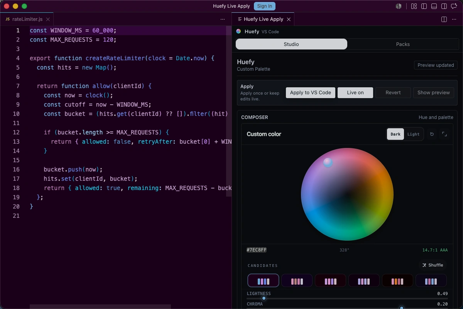Reset the custom color with the undo icon

click(432, 134)
